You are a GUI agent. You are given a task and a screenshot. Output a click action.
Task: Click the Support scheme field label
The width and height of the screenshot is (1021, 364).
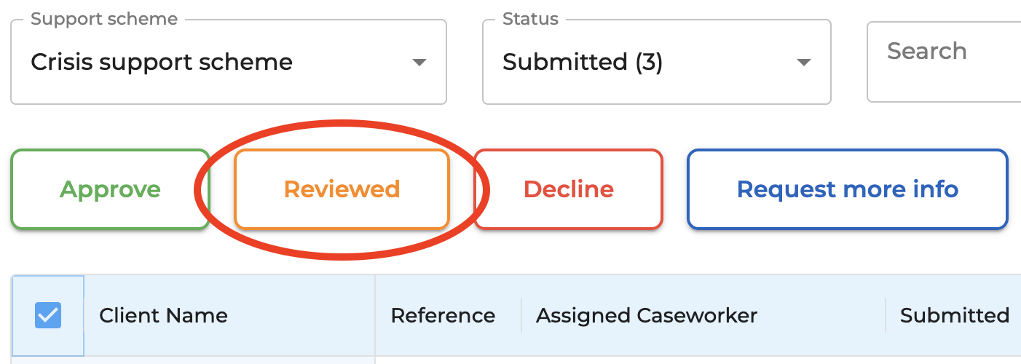tap(104, 19)
